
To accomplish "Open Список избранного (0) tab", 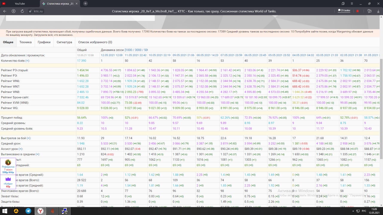I will [95, 42].
